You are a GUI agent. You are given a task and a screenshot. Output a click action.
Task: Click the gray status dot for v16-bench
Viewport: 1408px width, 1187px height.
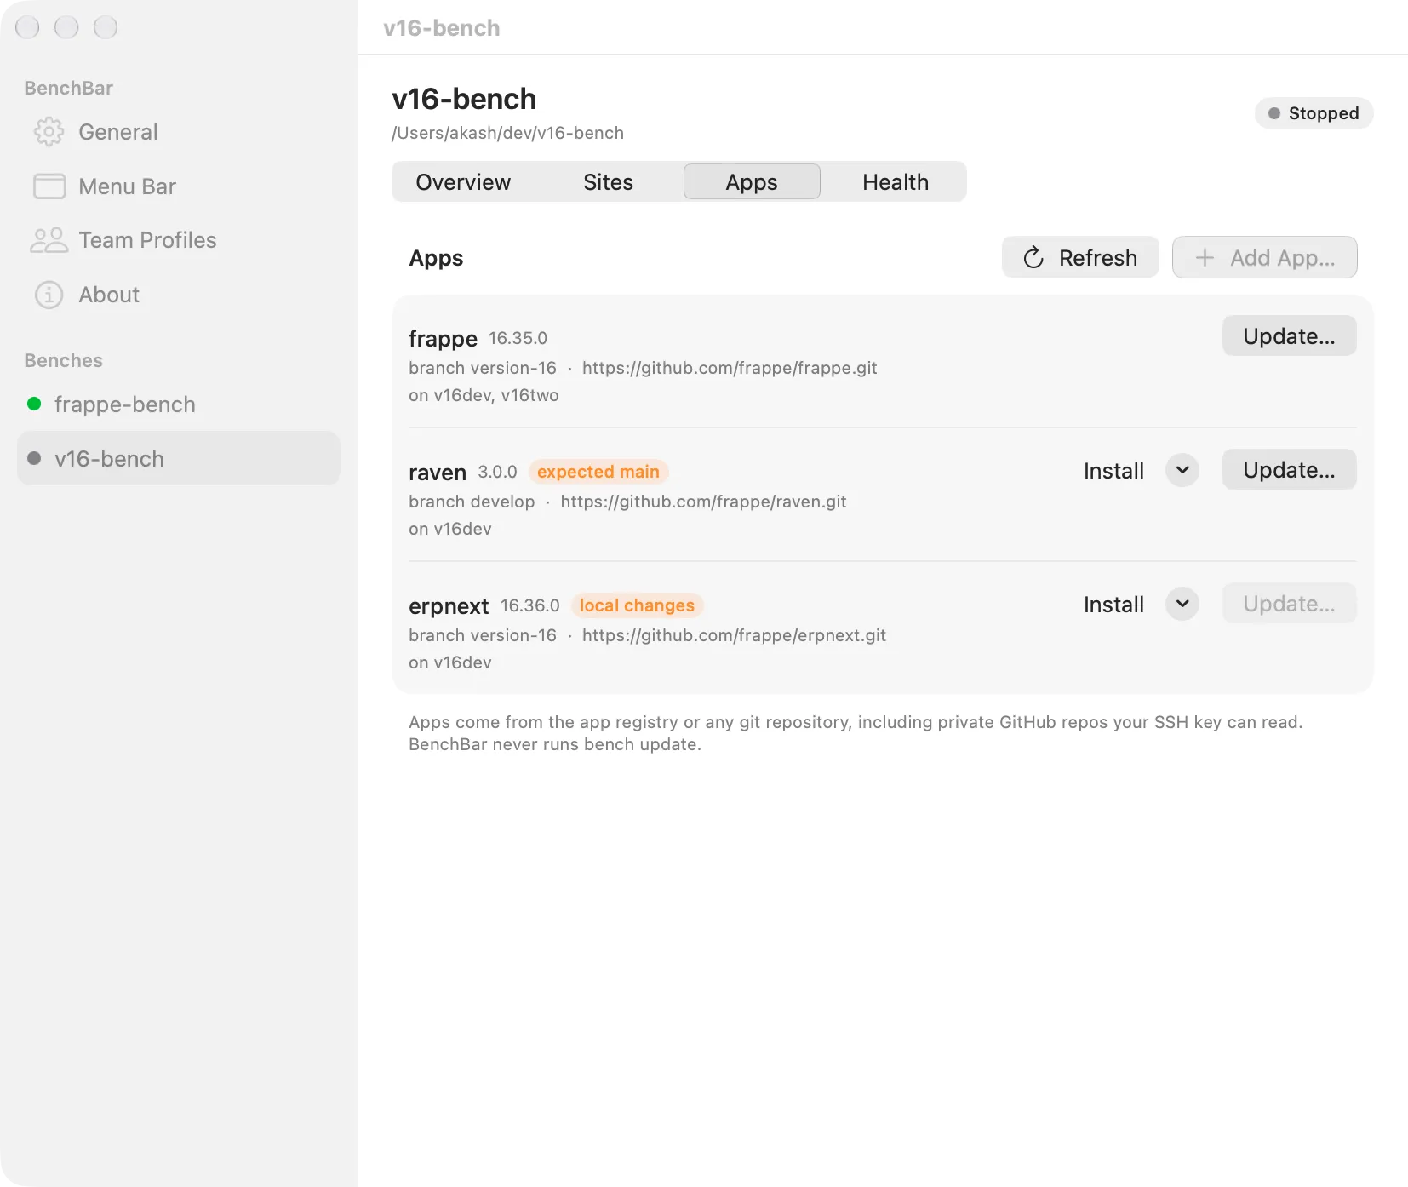pos(34,458)
